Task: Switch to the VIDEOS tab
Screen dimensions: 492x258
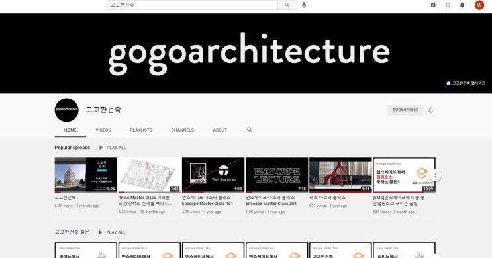Action: (x=103, y=130)
